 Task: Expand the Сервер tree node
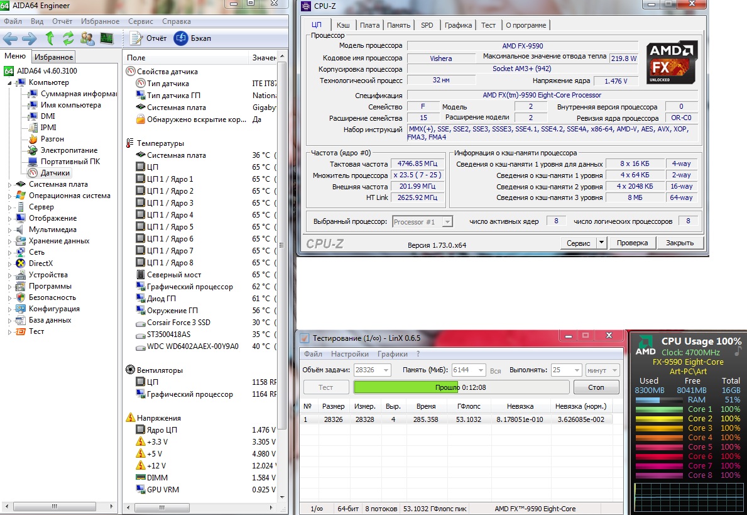pyautogui.click(x=9, y=207)
